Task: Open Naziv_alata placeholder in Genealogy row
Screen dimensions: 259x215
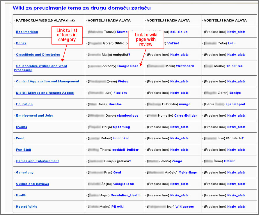Action: pos(236,173)
